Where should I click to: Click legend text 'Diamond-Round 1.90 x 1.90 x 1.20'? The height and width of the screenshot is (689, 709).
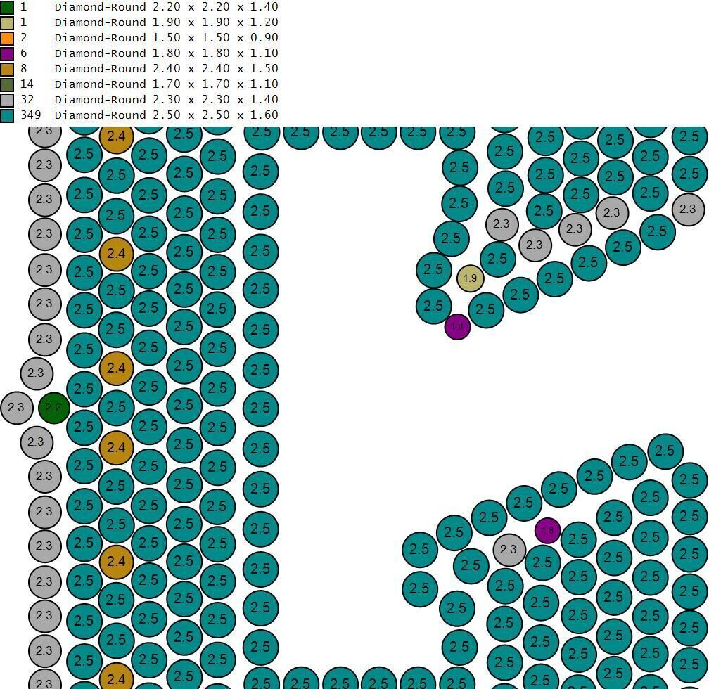click(167, 22)
